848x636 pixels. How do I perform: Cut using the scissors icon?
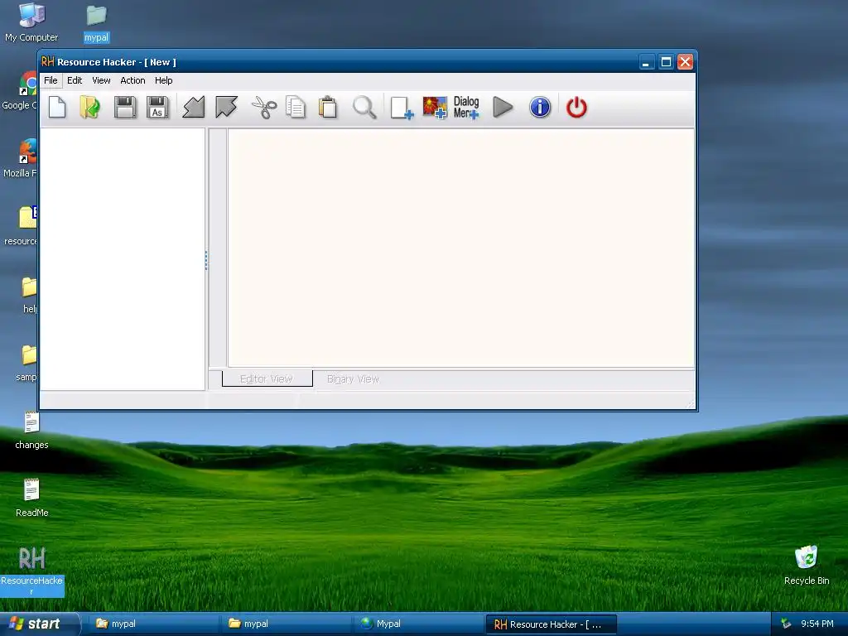click(264, 107)
